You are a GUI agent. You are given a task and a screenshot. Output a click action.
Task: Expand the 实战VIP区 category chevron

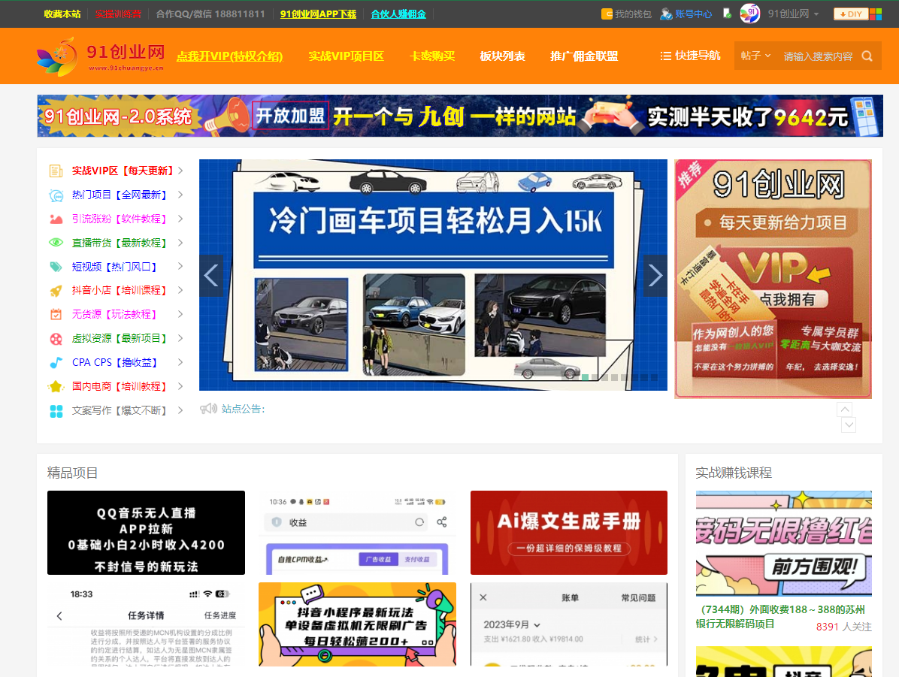180,171
